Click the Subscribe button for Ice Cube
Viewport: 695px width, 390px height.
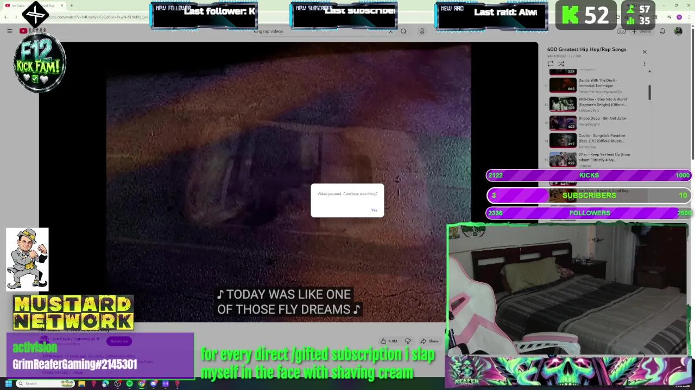(x=119, y=341)
